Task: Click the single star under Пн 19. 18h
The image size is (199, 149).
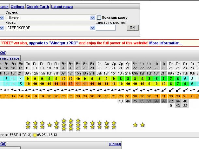Action: (49, 125)
